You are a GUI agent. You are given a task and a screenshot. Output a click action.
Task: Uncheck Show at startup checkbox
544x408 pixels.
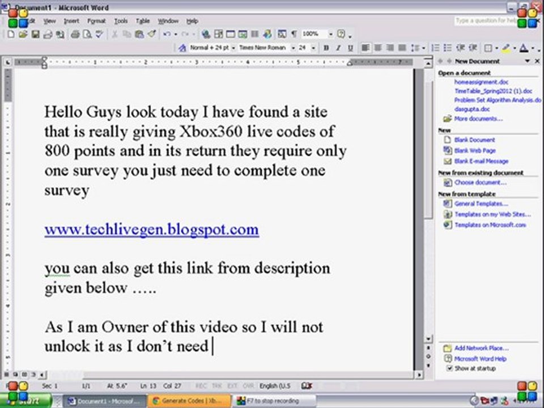(x=449, y=368)
